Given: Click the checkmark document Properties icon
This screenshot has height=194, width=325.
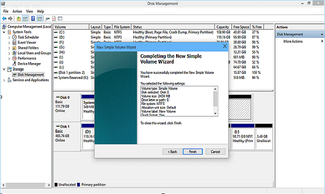Looking at the screenshot, I should pyautogui.click(x=54, y=19).
